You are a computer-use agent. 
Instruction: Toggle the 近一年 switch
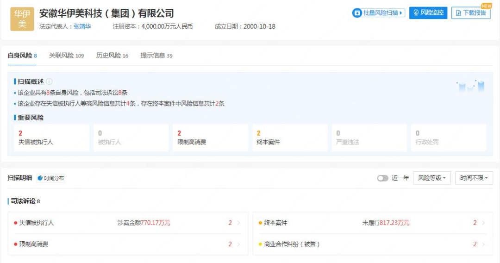[382, 178]
